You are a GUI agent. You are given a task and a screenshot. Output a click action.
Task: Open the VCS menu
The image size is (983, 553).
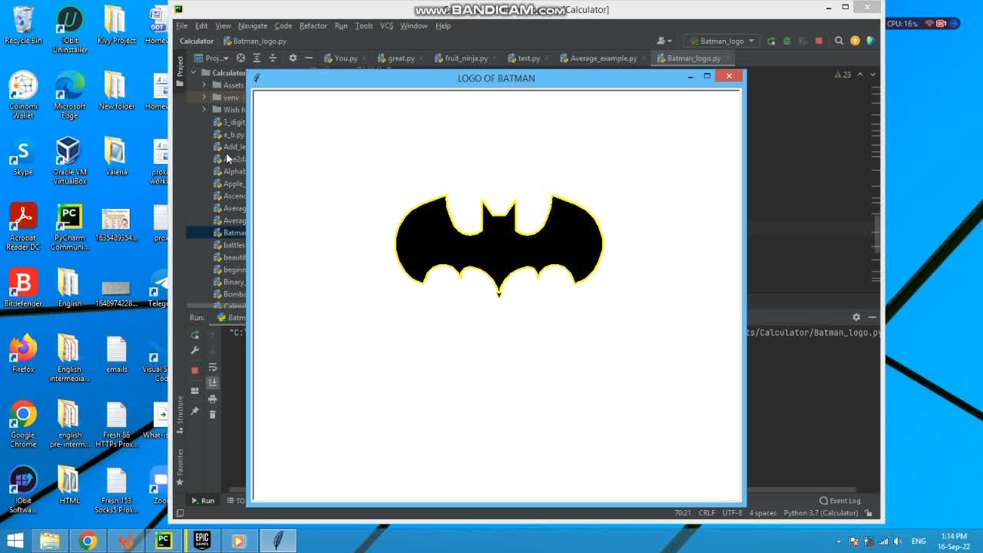click(386, 25)
